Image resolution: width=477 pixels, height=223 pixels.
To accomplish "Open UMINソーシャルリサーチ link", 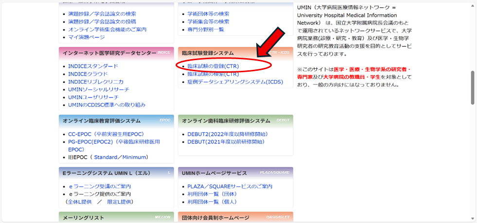I will [99, 90].
